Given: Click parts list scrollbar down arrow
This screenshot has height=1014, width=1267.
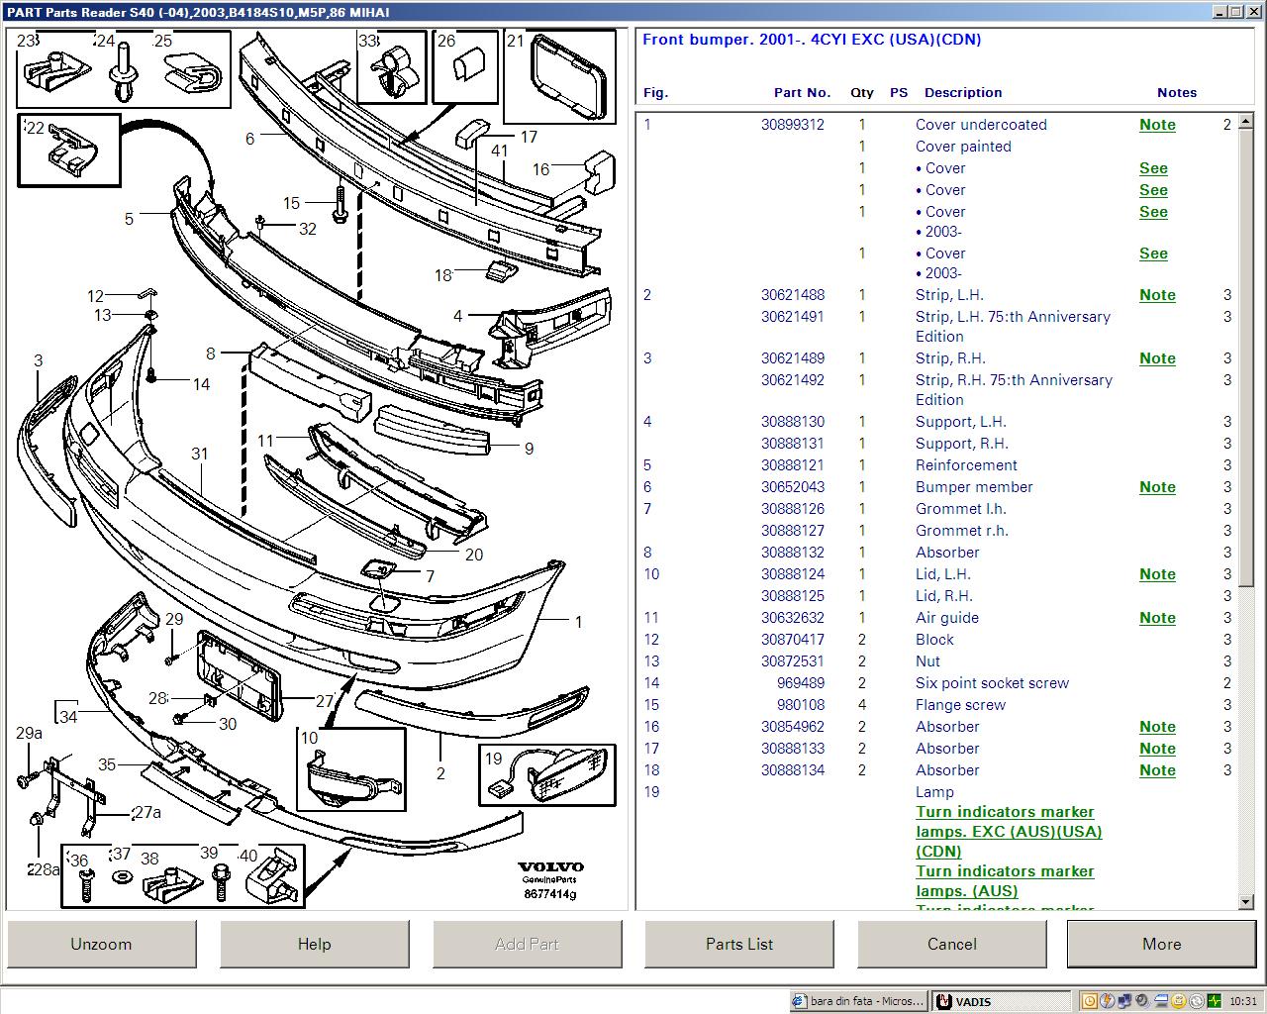Looking at the screenshot, I should click(1246, 902).
